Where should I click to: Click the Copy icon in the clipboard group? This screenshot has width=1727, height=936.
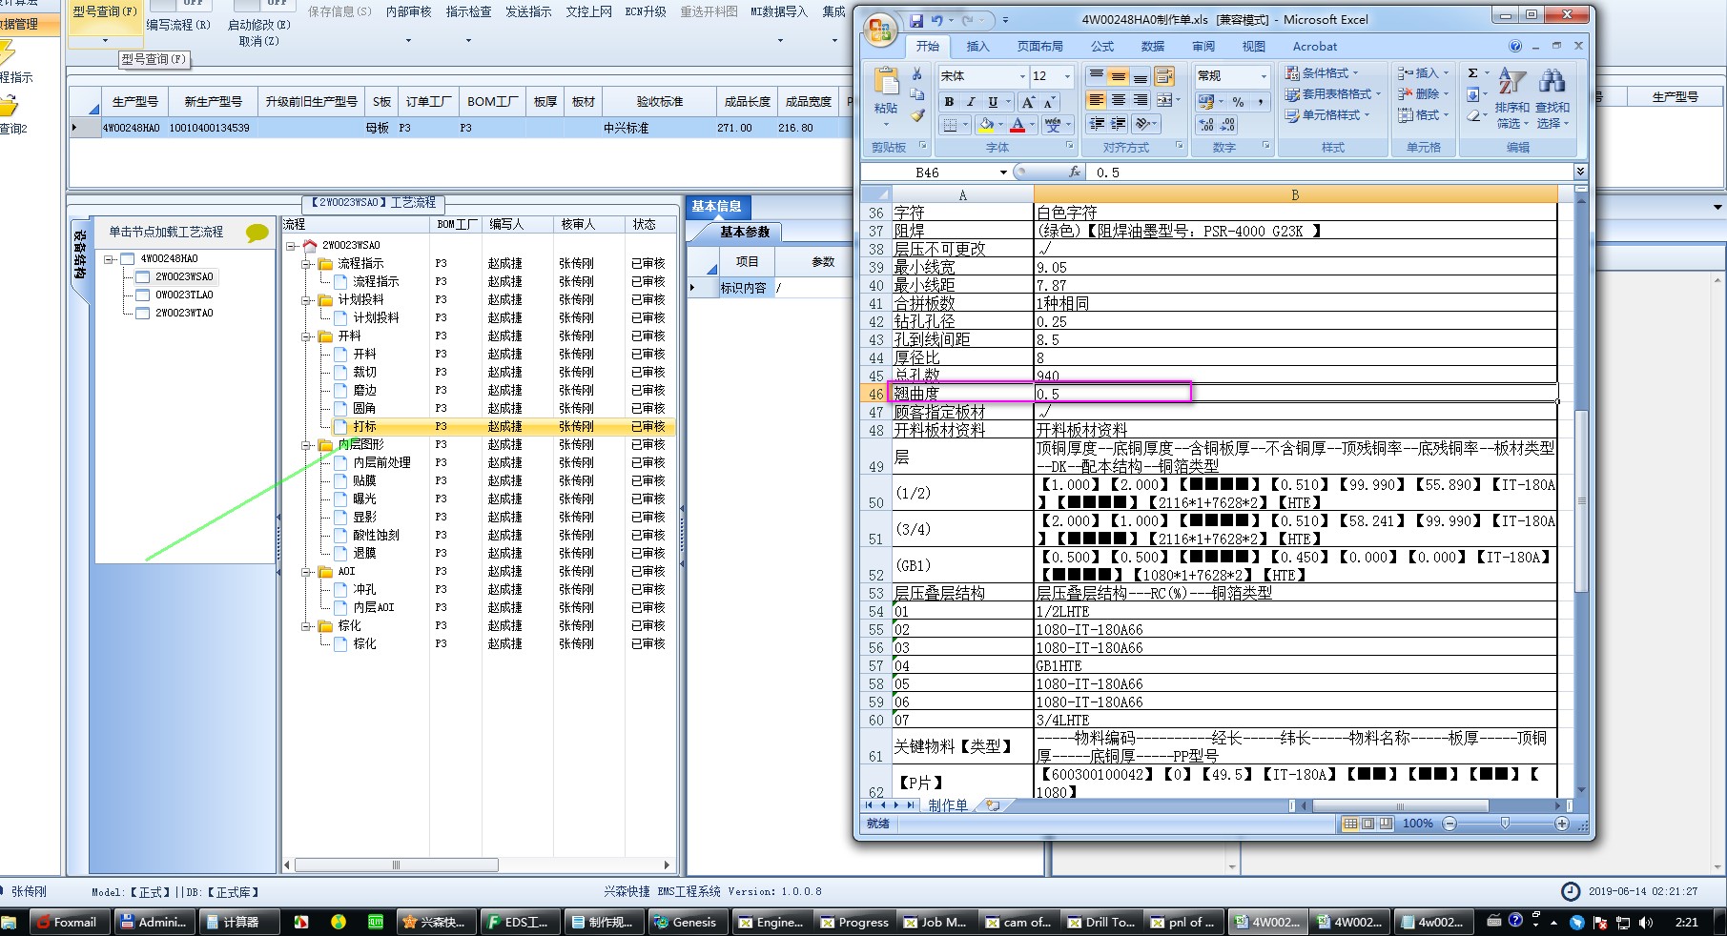[917, 95]
